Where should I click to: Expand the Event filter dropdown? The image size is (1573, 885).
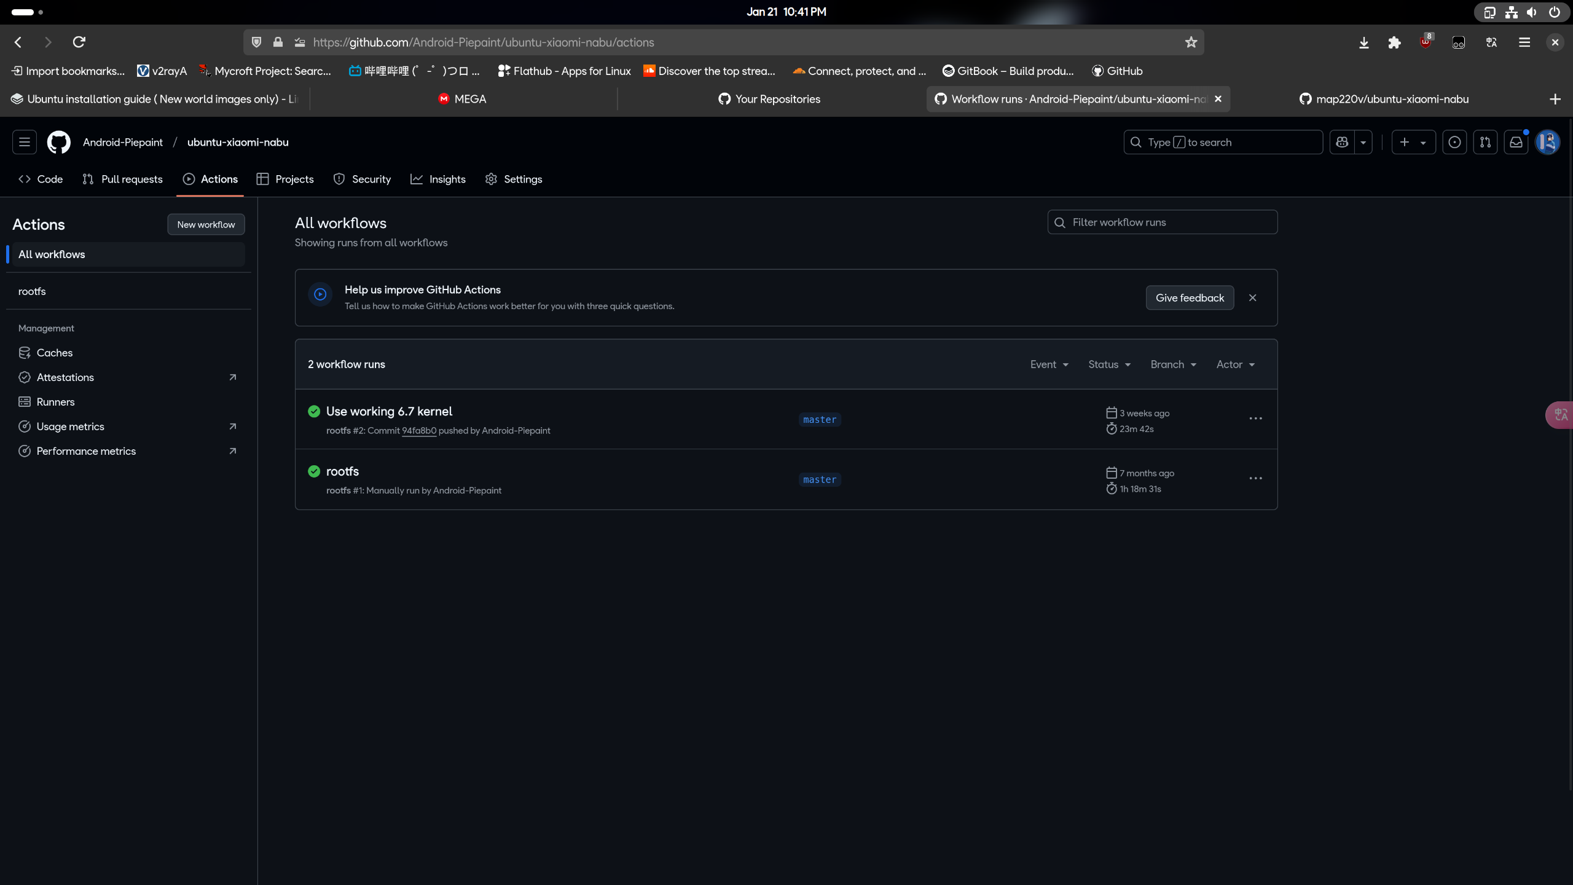tap(1049, 364)
